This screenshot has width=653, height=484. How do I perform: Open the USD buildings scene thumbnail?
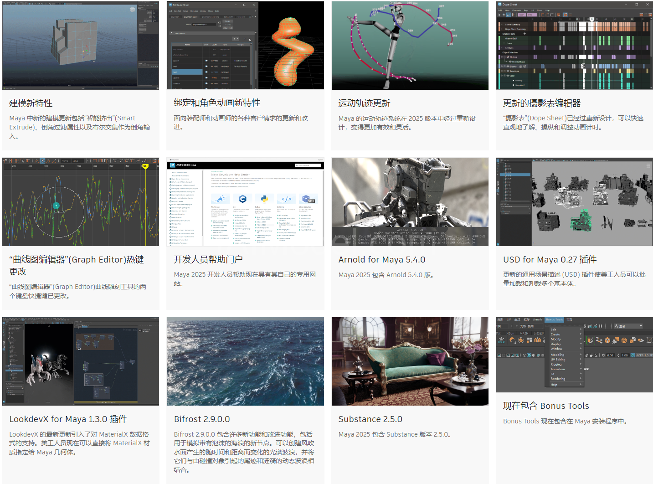(x=575, y=202)
